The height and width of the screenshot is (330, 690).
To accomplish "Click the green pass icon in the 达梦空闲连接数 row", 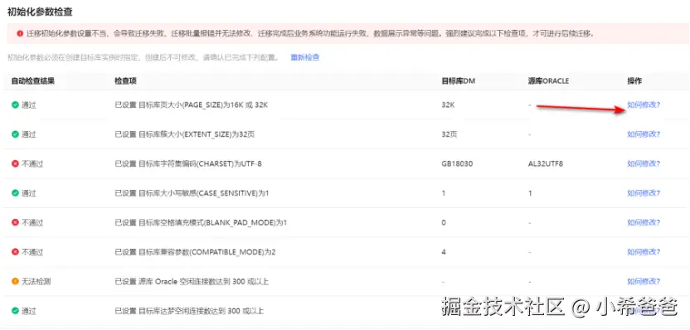I will (15, 311).
